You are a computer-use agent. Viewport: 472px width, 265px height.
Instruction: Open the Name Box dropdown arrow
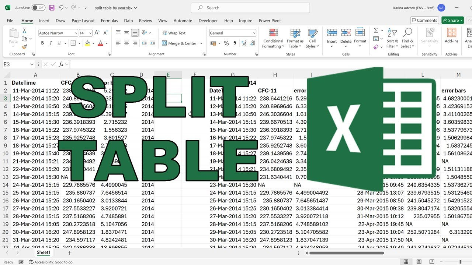click(32, 64)
